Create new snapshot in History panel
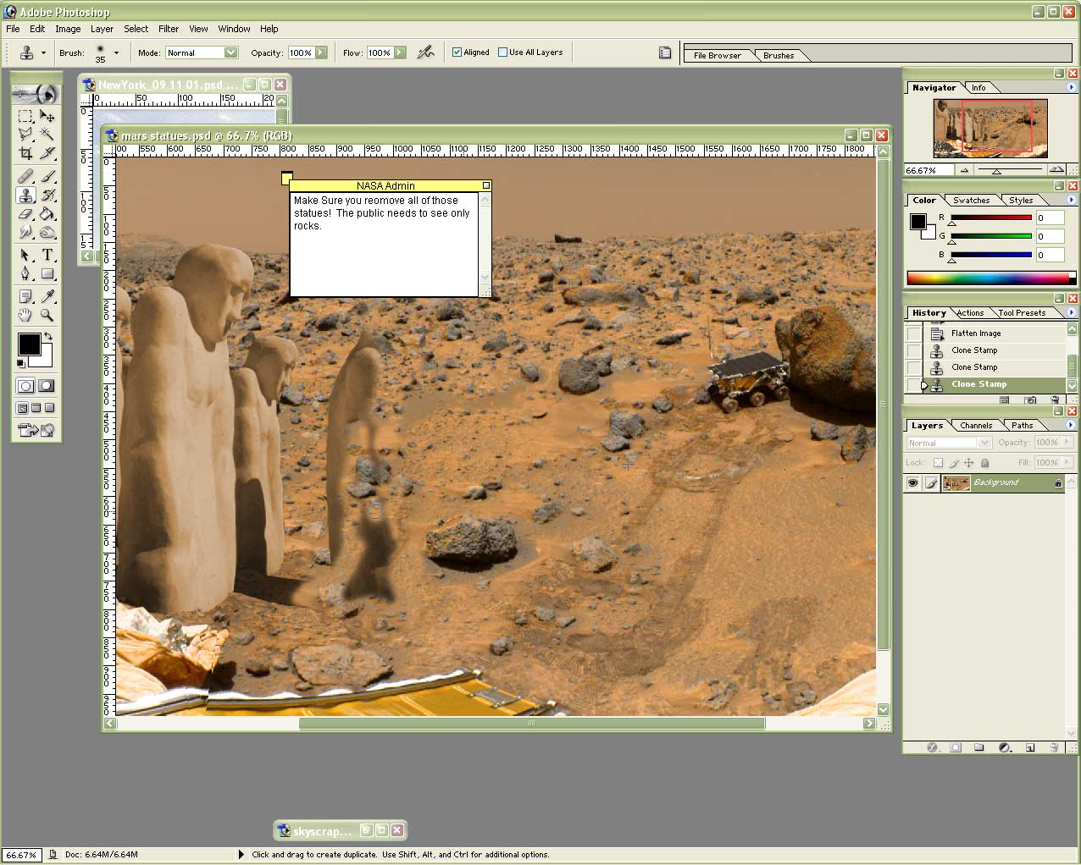The height and width of the screenshot is (865, 1081). [x=1030, y=399]
